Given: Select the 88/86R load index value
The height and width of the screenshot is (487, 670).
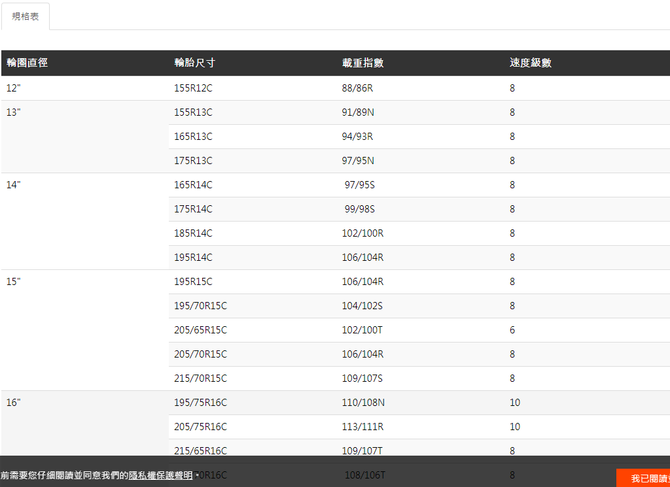Looking at the screenshot, I should click(x=357, y=88).
